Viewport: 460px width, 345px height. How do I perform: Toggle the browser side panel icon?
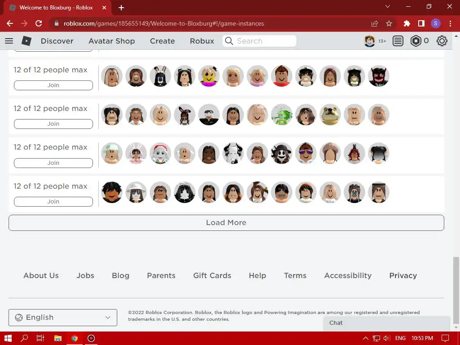(421, 23)
